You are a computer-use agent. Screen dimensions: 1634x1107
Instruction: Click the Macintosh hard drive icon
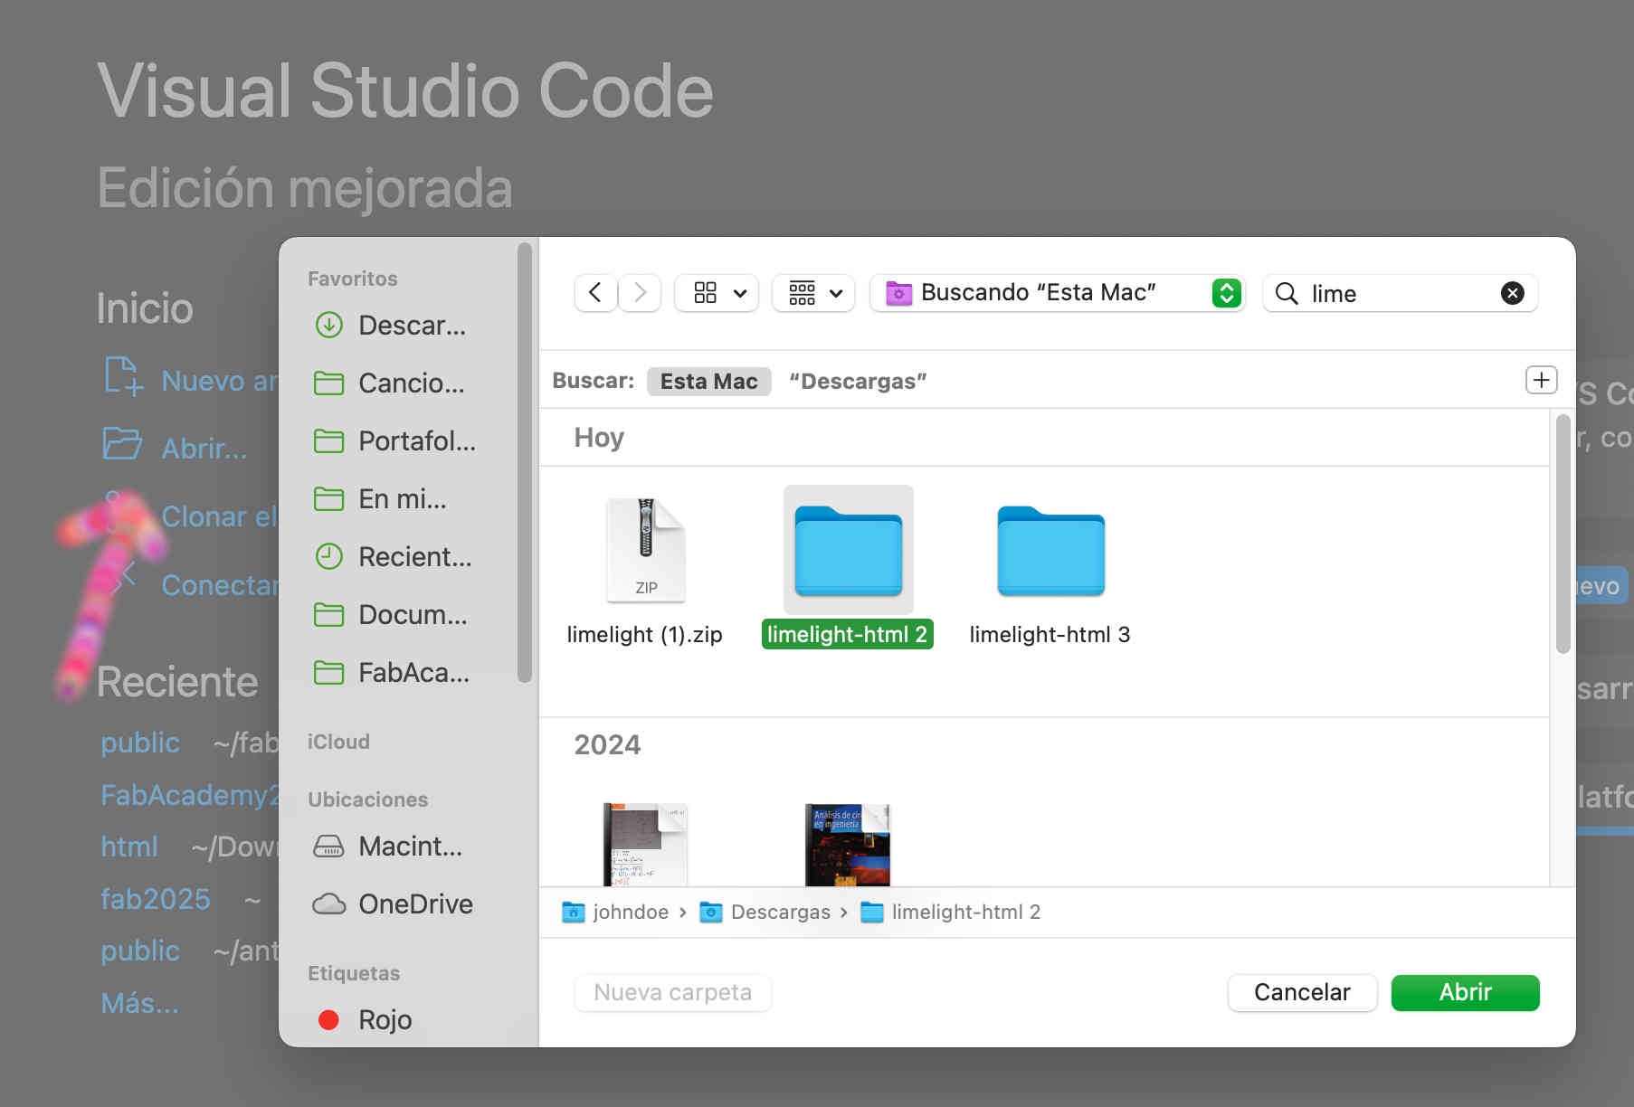click(328, 846)
